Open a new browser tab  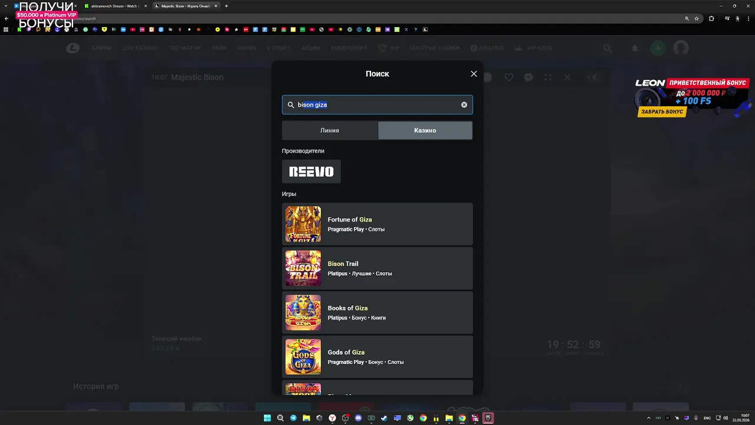[226, 6]
